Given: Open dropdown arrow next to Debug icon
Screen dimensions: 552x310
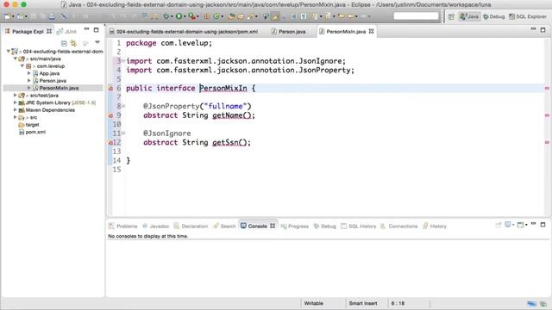Looking at the screenshot, I should [x=172, y=16].
